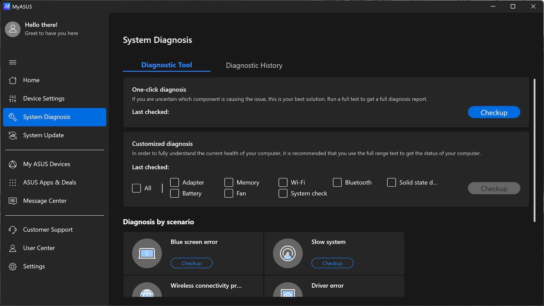
Task: Run the One-click diagnosis Checkup
Action: coord(494,112)
